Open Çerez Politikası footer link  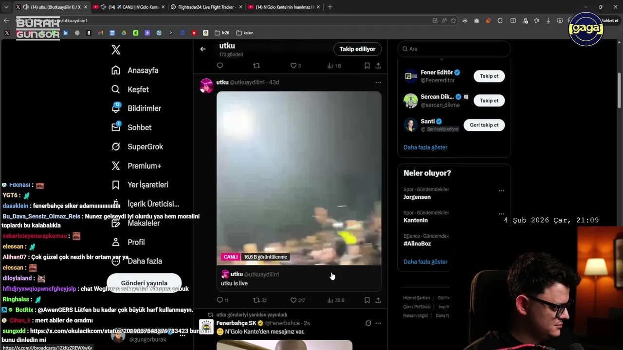[x=417, y=307]
